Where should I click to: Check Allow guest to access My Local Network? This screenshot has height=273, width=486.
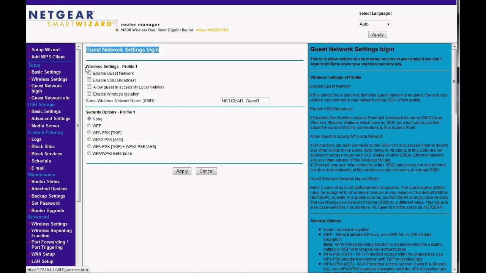[89, 87]
